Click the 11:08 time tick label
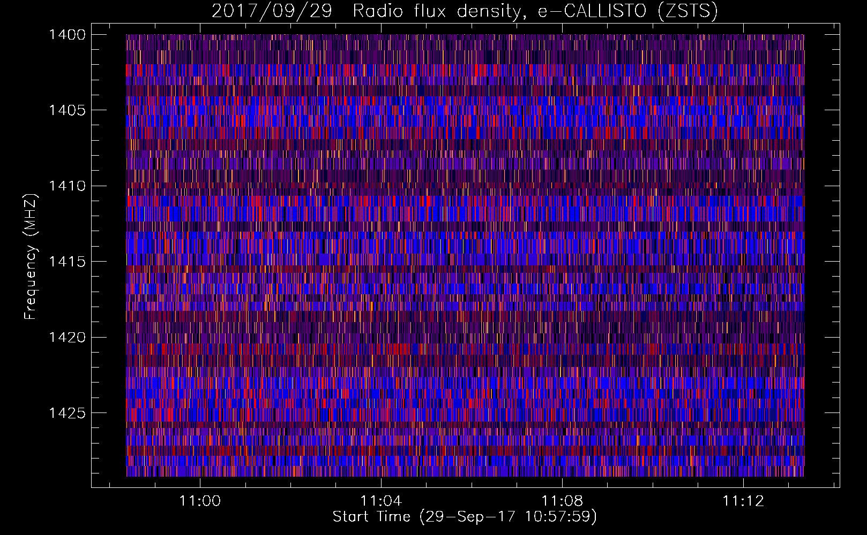The height and width of the screenshot is (535, 867). 562,501
